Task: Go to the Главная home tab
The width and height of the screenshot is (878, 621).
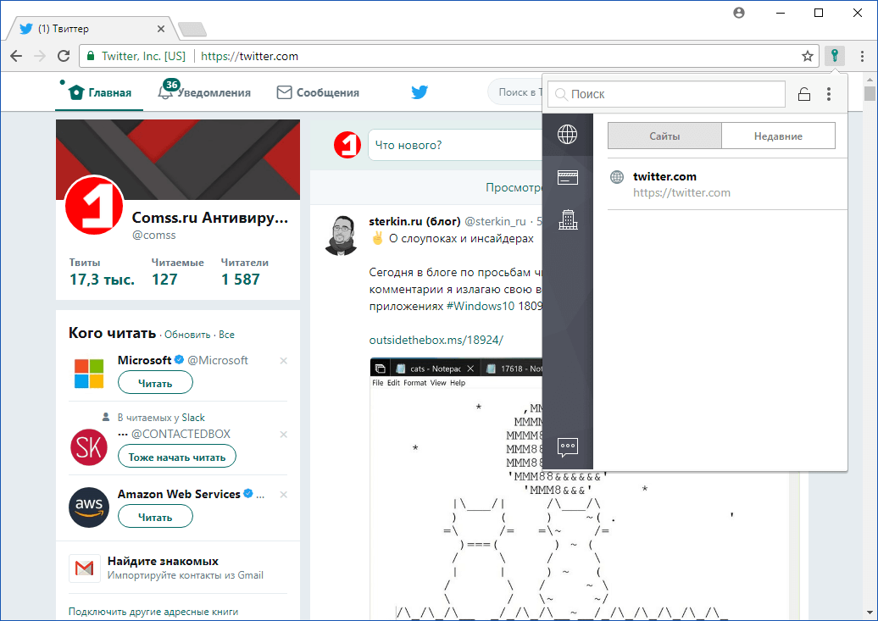Action: [x=100, y=92]
